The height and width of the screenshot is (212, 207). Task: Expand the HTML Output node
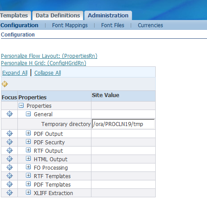coord(28,159)
